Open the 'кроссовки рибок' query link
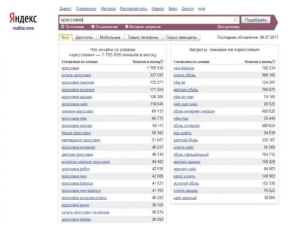 point(76,169)
